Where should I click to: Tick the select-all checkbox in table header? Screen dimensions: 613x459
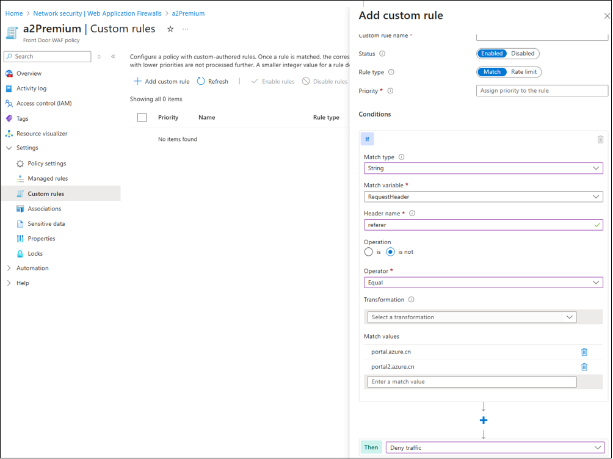pos(142,118)
